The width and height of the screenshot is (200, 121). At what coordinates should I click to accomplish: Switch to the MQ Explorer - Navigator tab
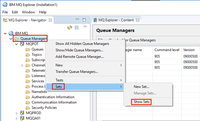pos(27,20)
